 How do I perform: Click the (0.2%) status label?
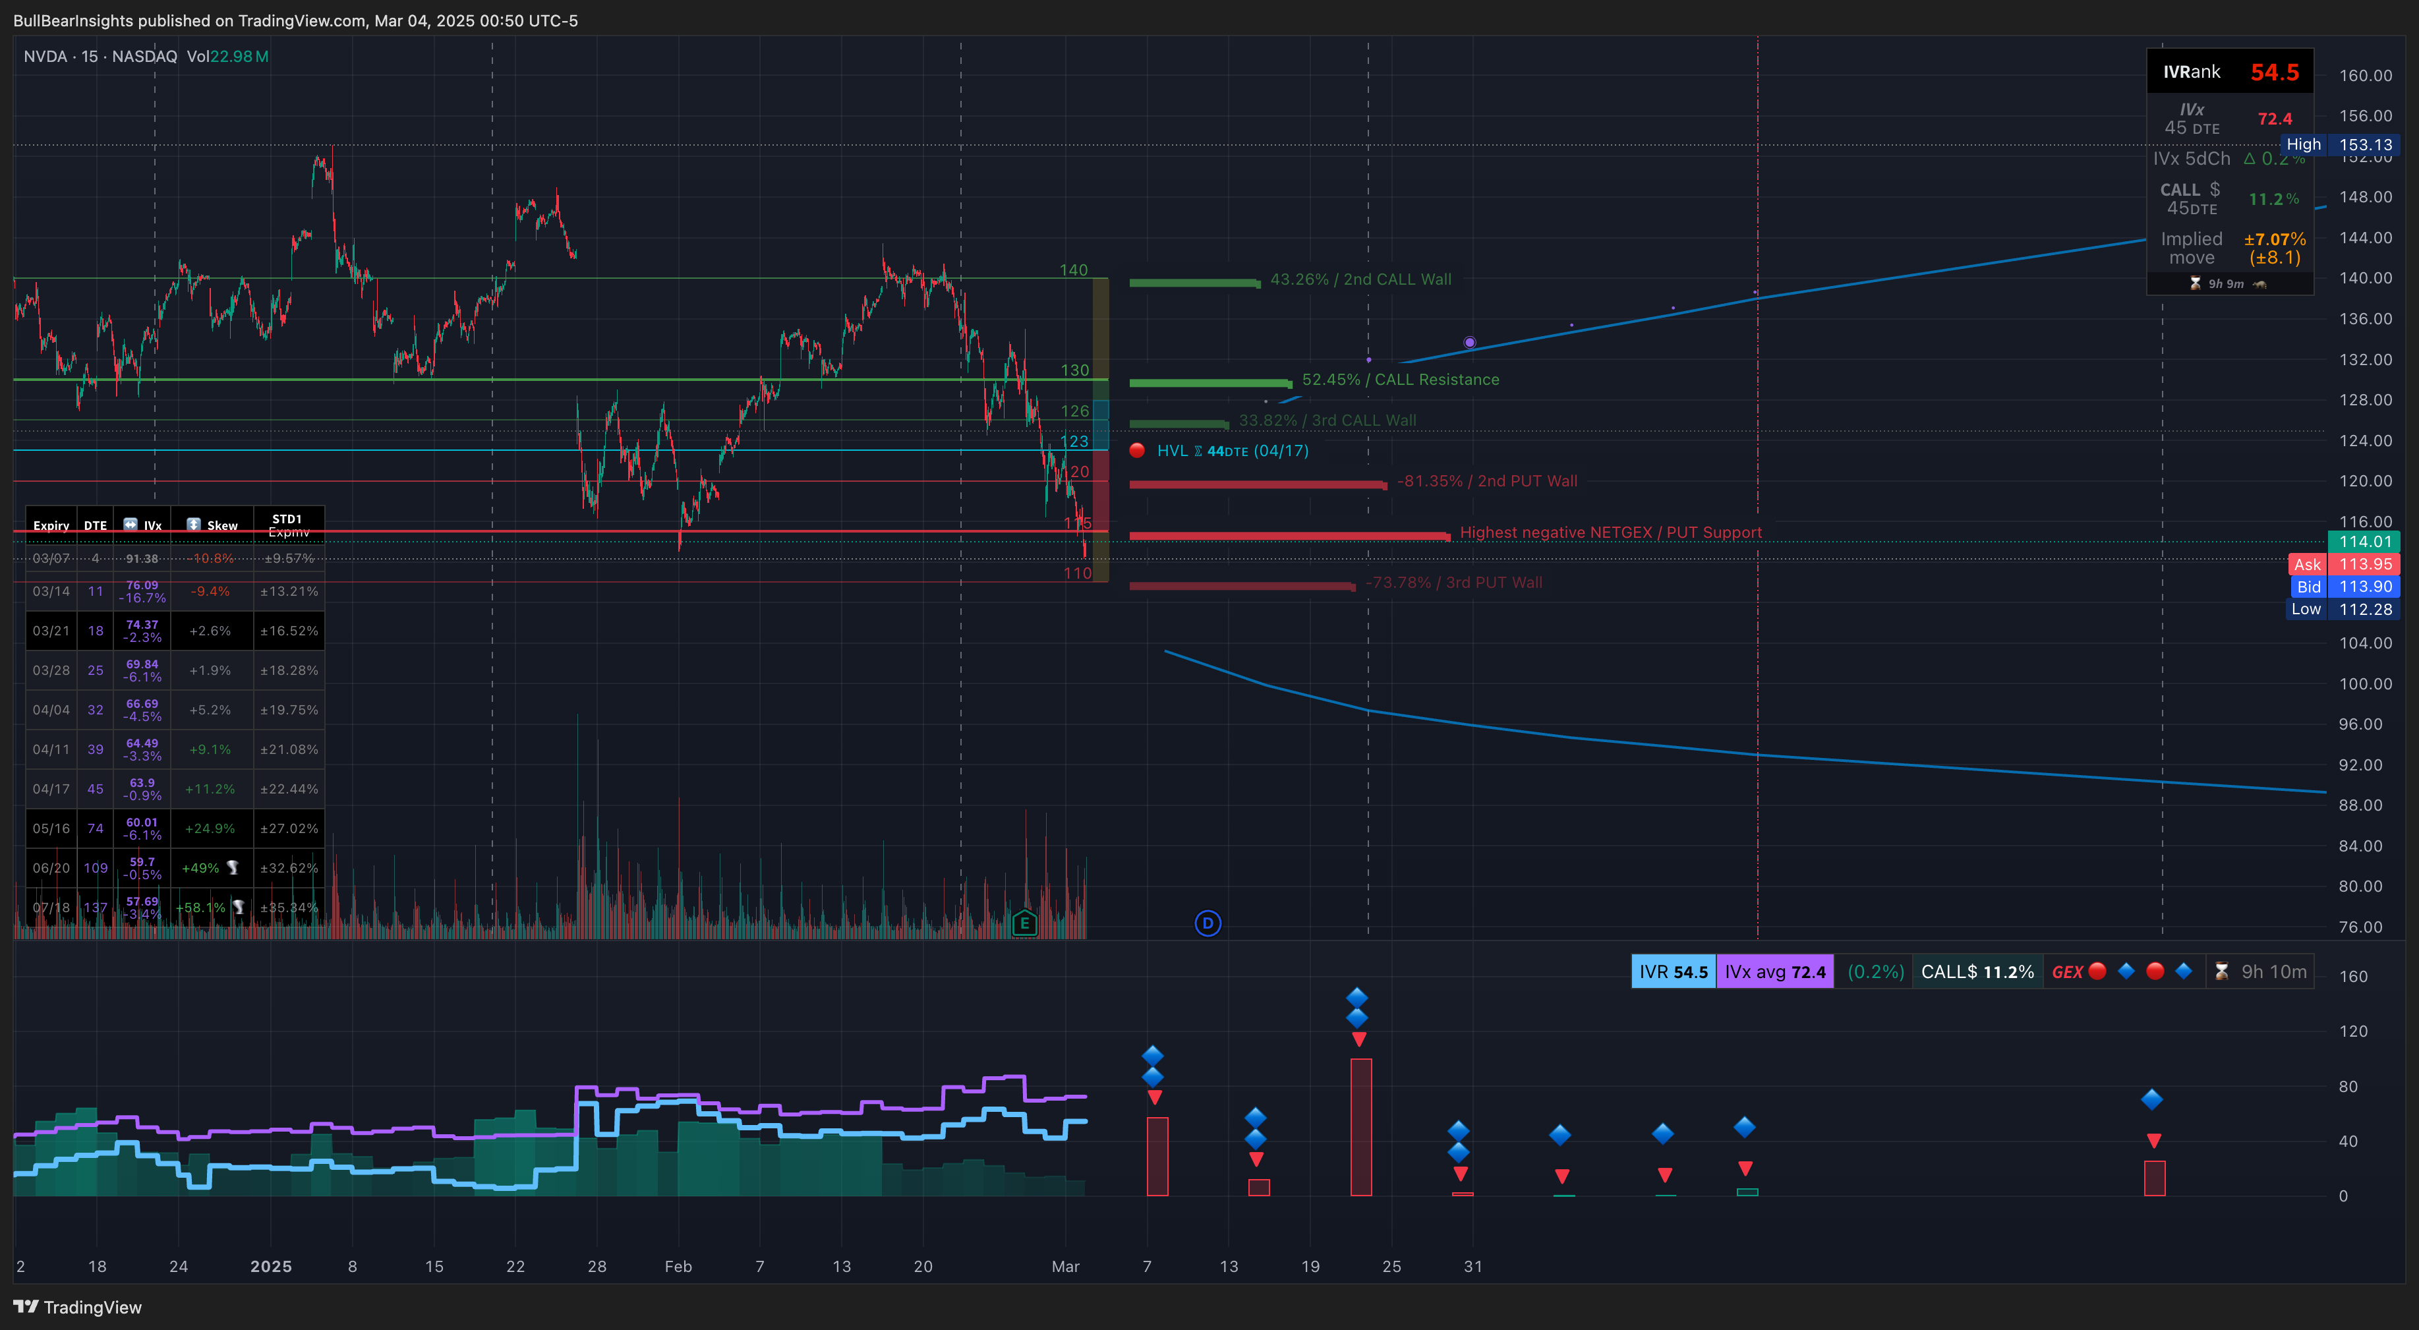[x=1875, y=971]
